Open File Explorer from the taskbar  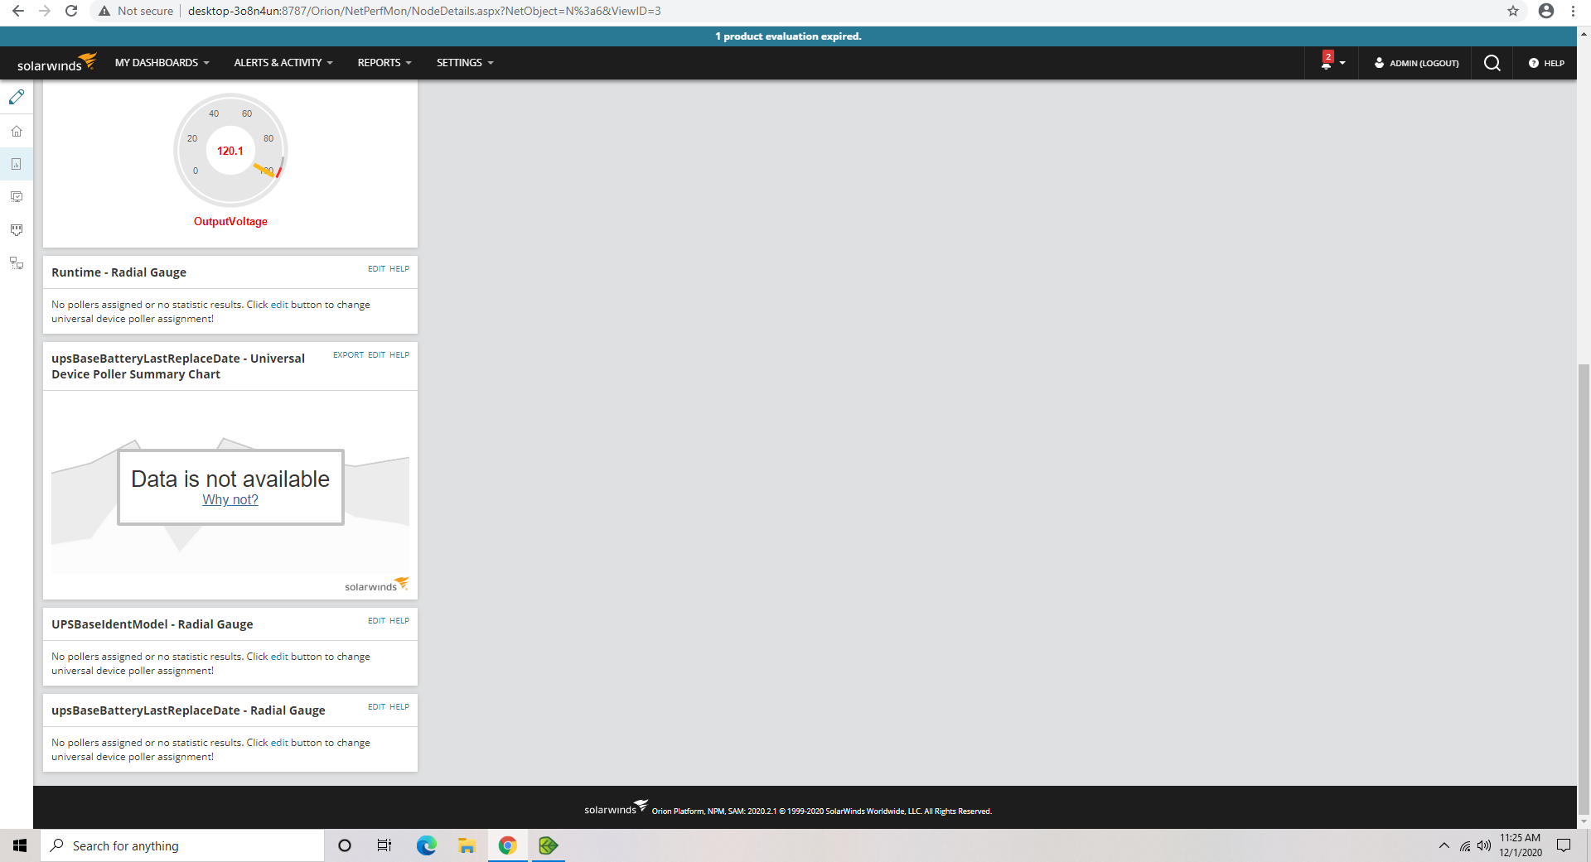[x=467, y=845]
